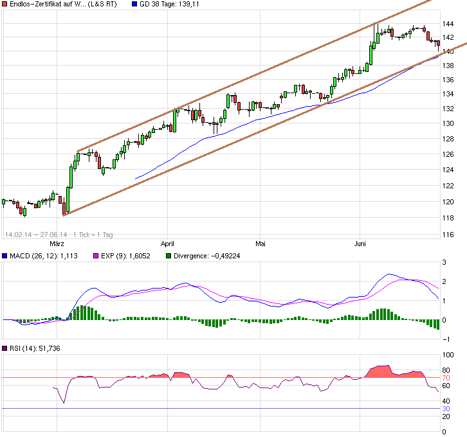Click the Juni label on time axis
The height and width of the screenshot is (437, 467).
361,244
